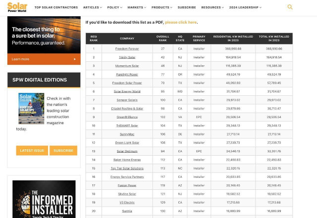Click Residential kW Installed in 2023 header

[233, 39]
